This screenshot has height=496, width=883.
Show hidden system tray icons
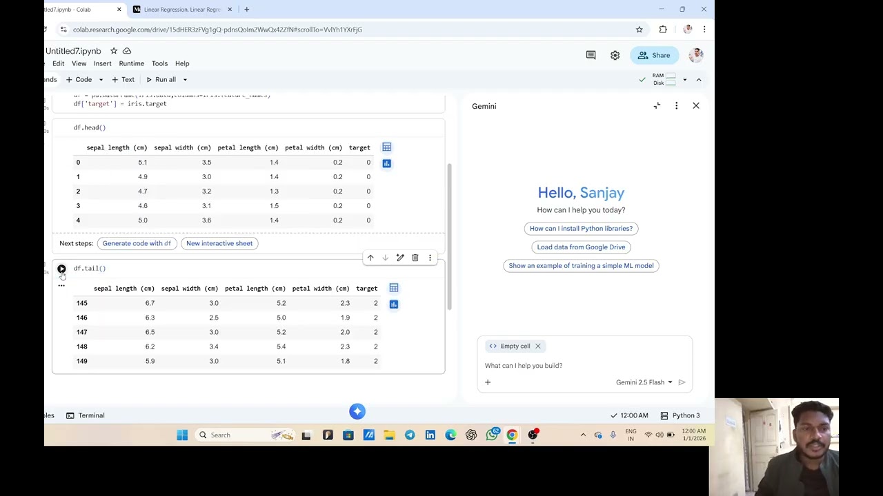click(583, 435)
